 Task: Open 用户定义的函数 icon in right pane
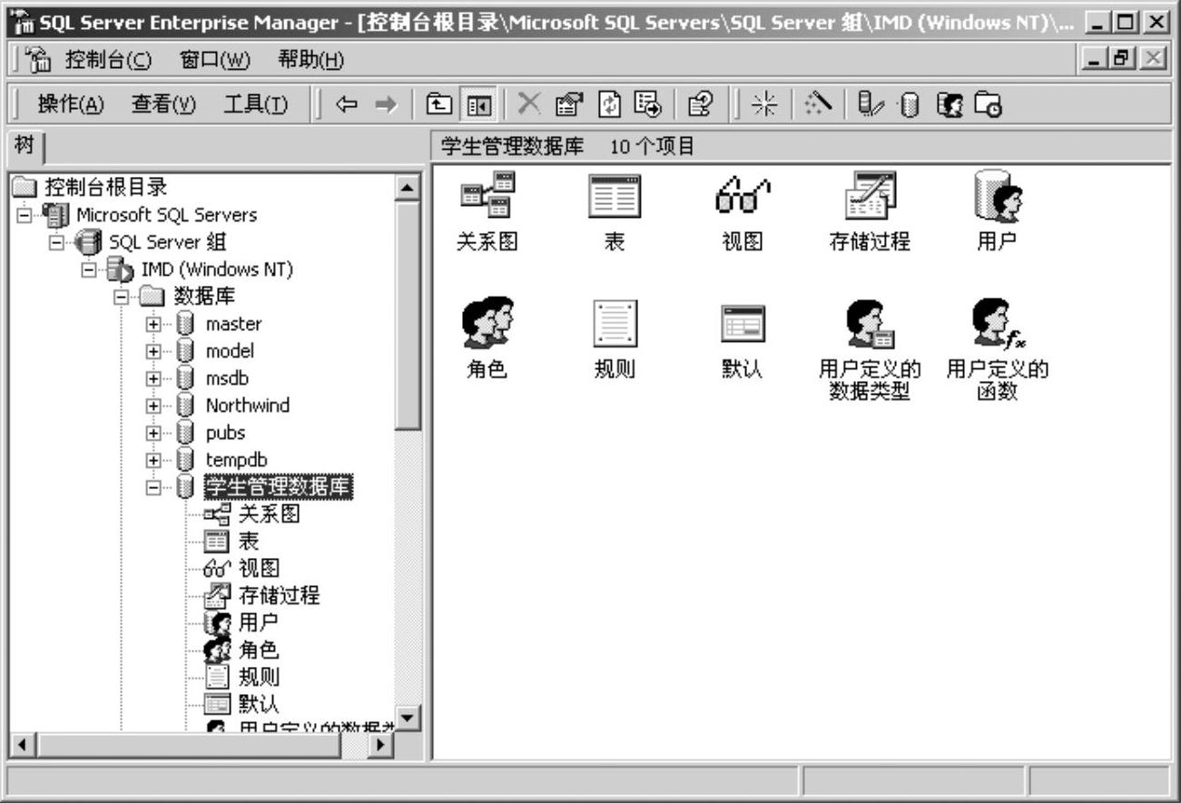998,324
